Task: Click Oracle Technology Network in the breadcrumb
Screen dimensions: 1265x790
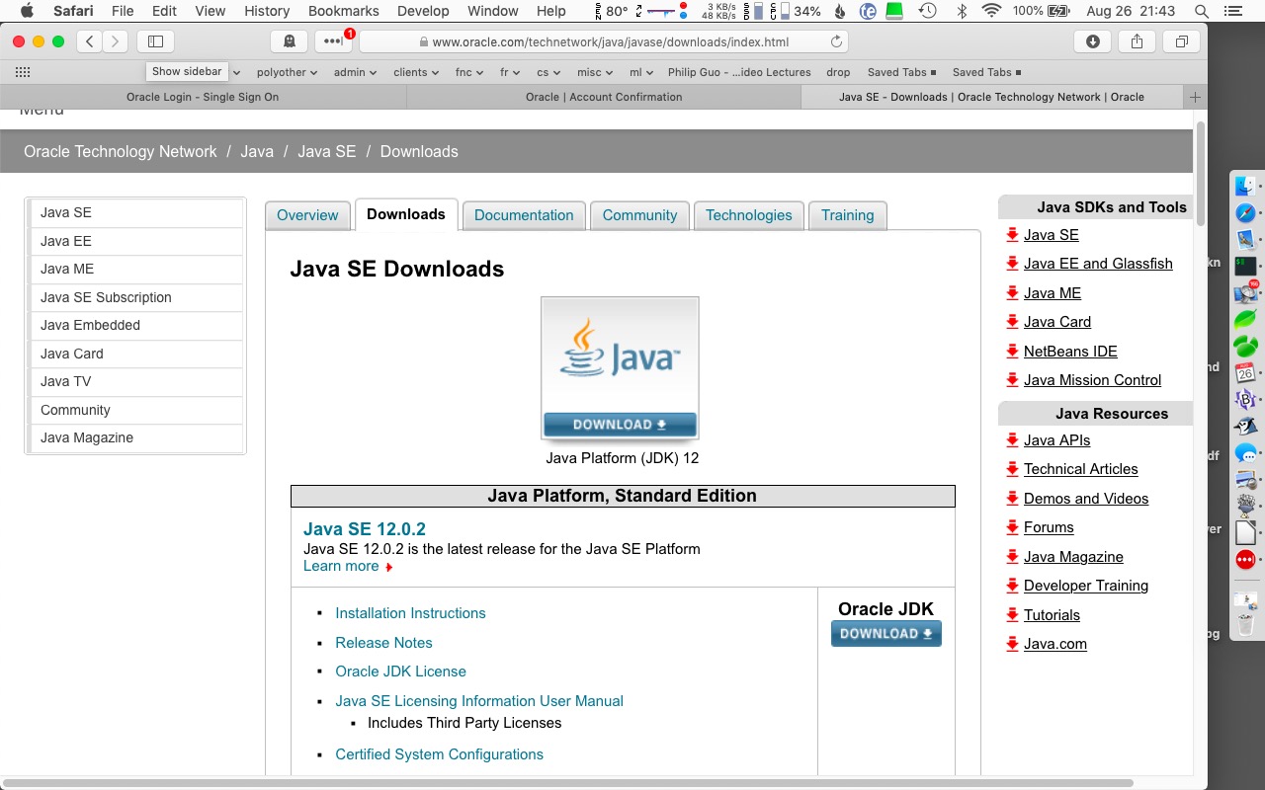Action: [x=120, y=152]
